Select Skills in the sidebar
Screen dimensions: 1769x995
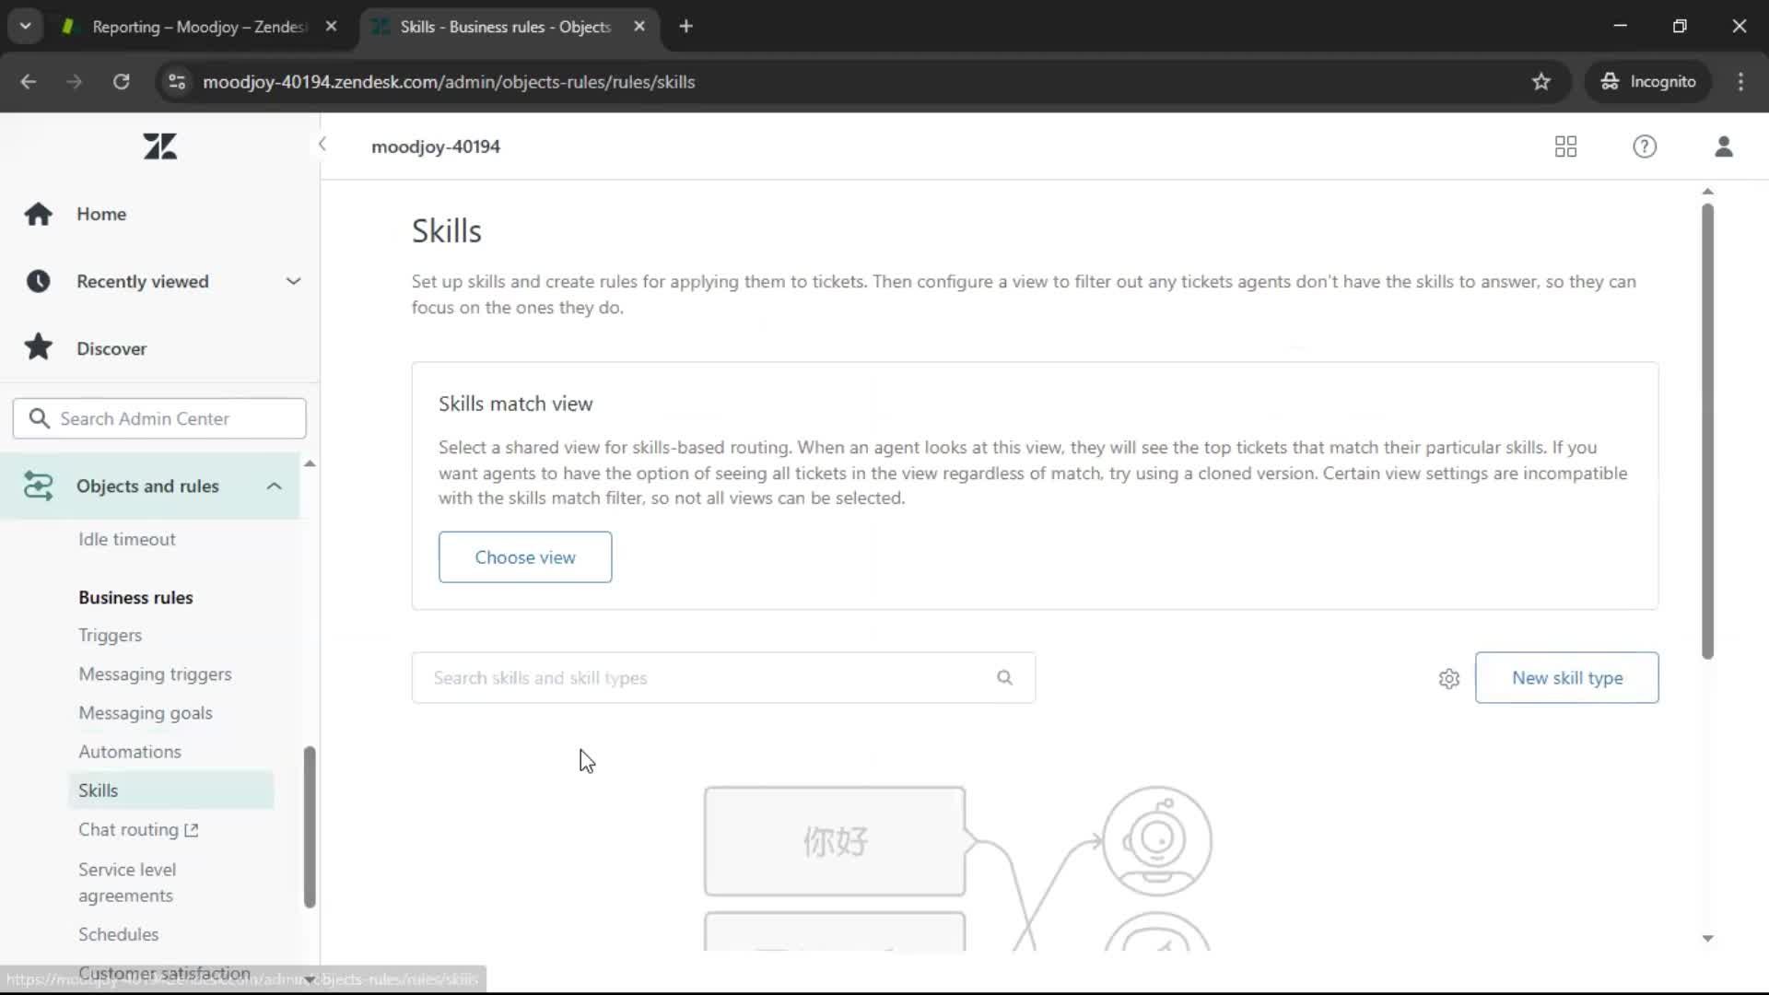[170, 790]
